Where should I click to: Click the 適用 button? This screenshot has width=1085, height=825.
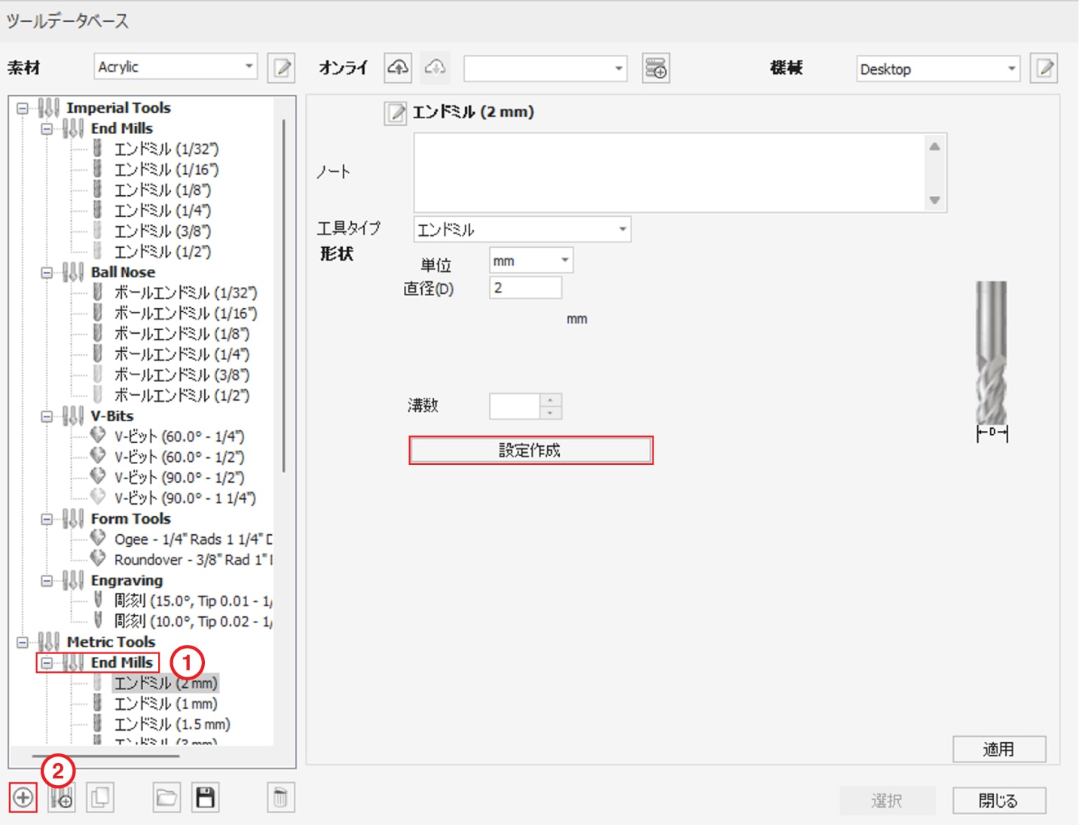(x=999, y=749)
